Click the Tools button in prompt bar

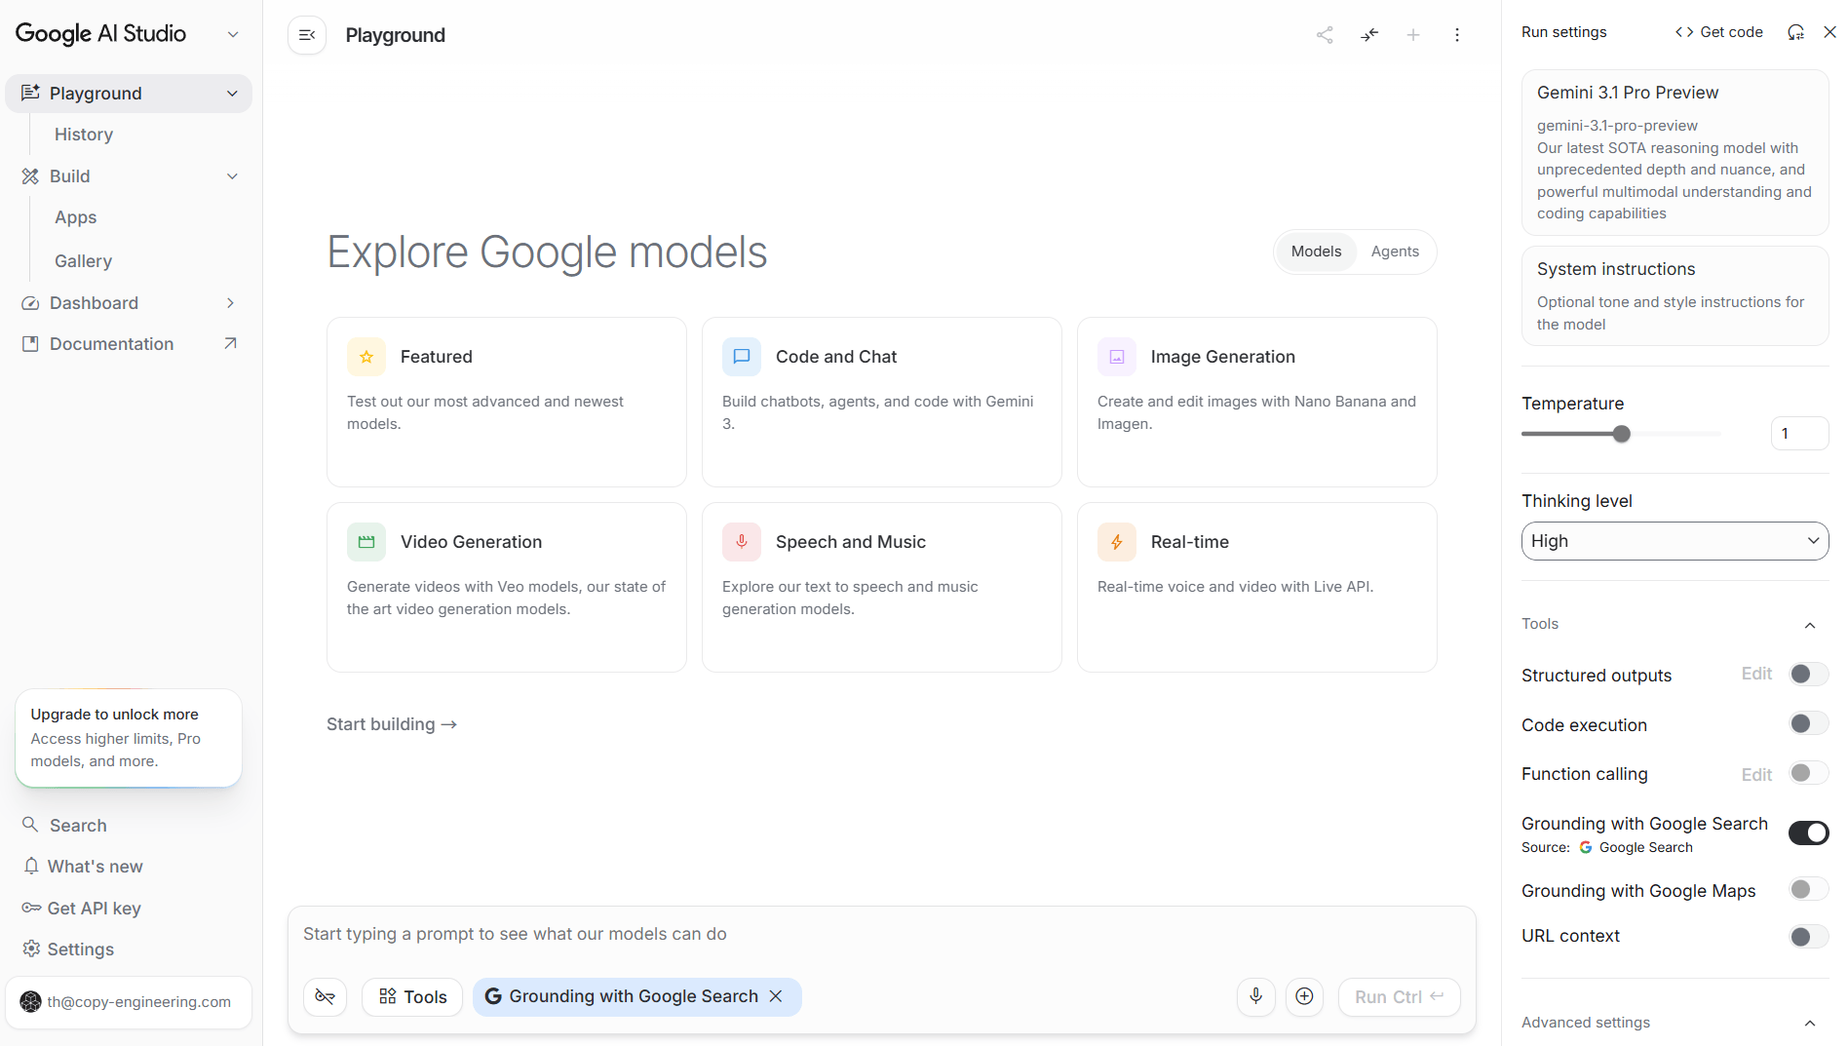pyautogui.click(x=412, y=996)
